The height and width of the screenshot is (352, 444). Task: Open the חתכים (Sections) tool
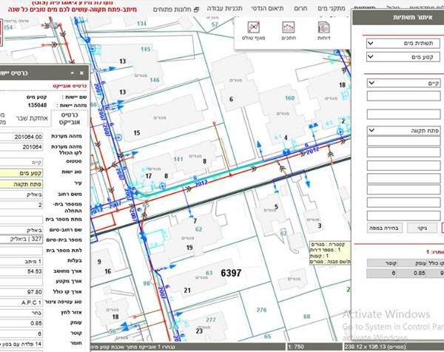click(x=289, y=30)
